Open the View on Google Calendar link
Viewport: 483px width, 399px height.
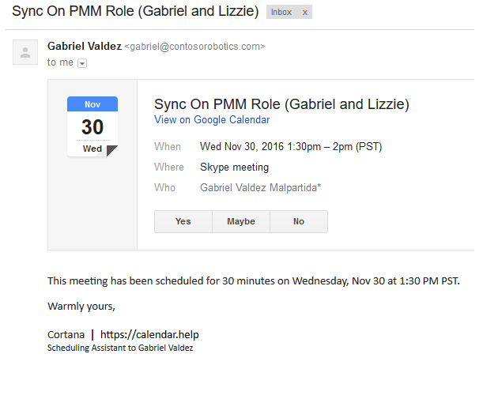tap(212, 120)
